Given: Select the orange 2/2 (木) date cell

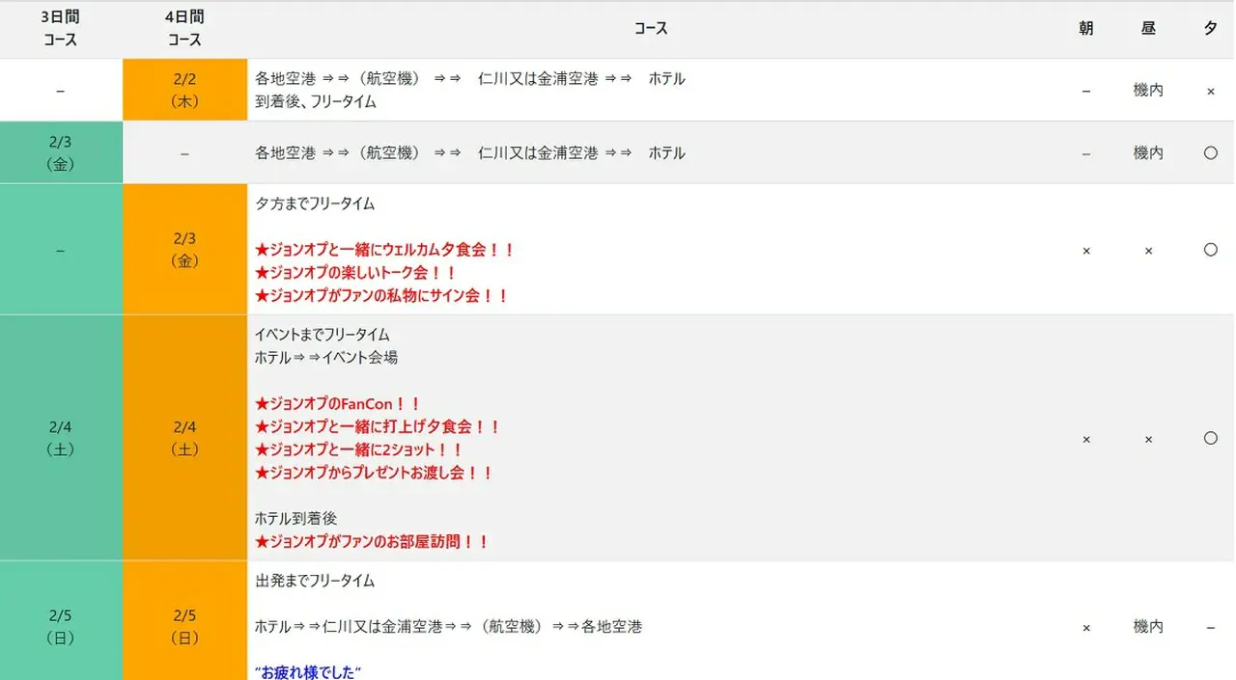Looking at the screenshot, I should [x=184, y=90].
